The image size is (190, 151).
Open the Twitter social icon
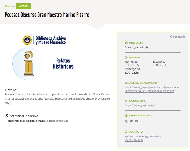[x=131, y=121]
